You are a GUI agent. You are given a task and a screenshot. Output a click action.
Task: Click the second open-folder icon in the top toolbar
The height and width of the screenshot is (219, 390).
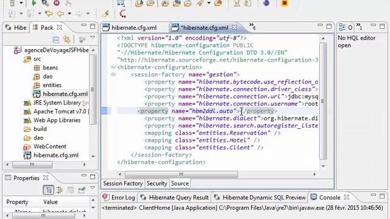tap(151, 3)
